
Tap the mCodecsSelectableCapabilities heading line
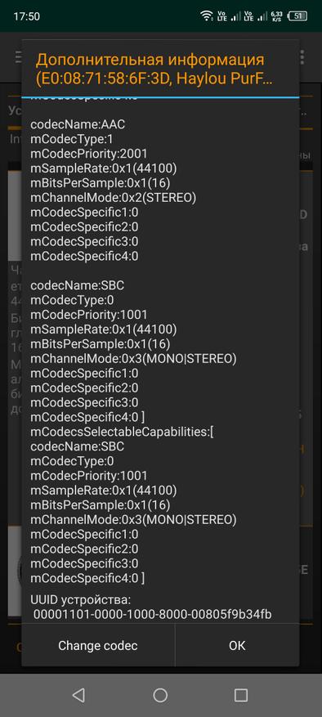pos(122,432)
